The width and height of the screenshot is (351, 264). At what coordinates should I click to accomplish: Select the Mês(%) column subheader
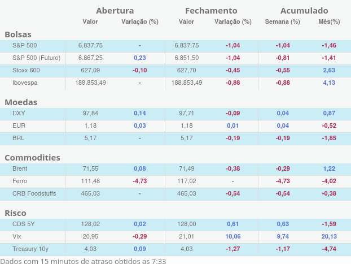[329, 22]
